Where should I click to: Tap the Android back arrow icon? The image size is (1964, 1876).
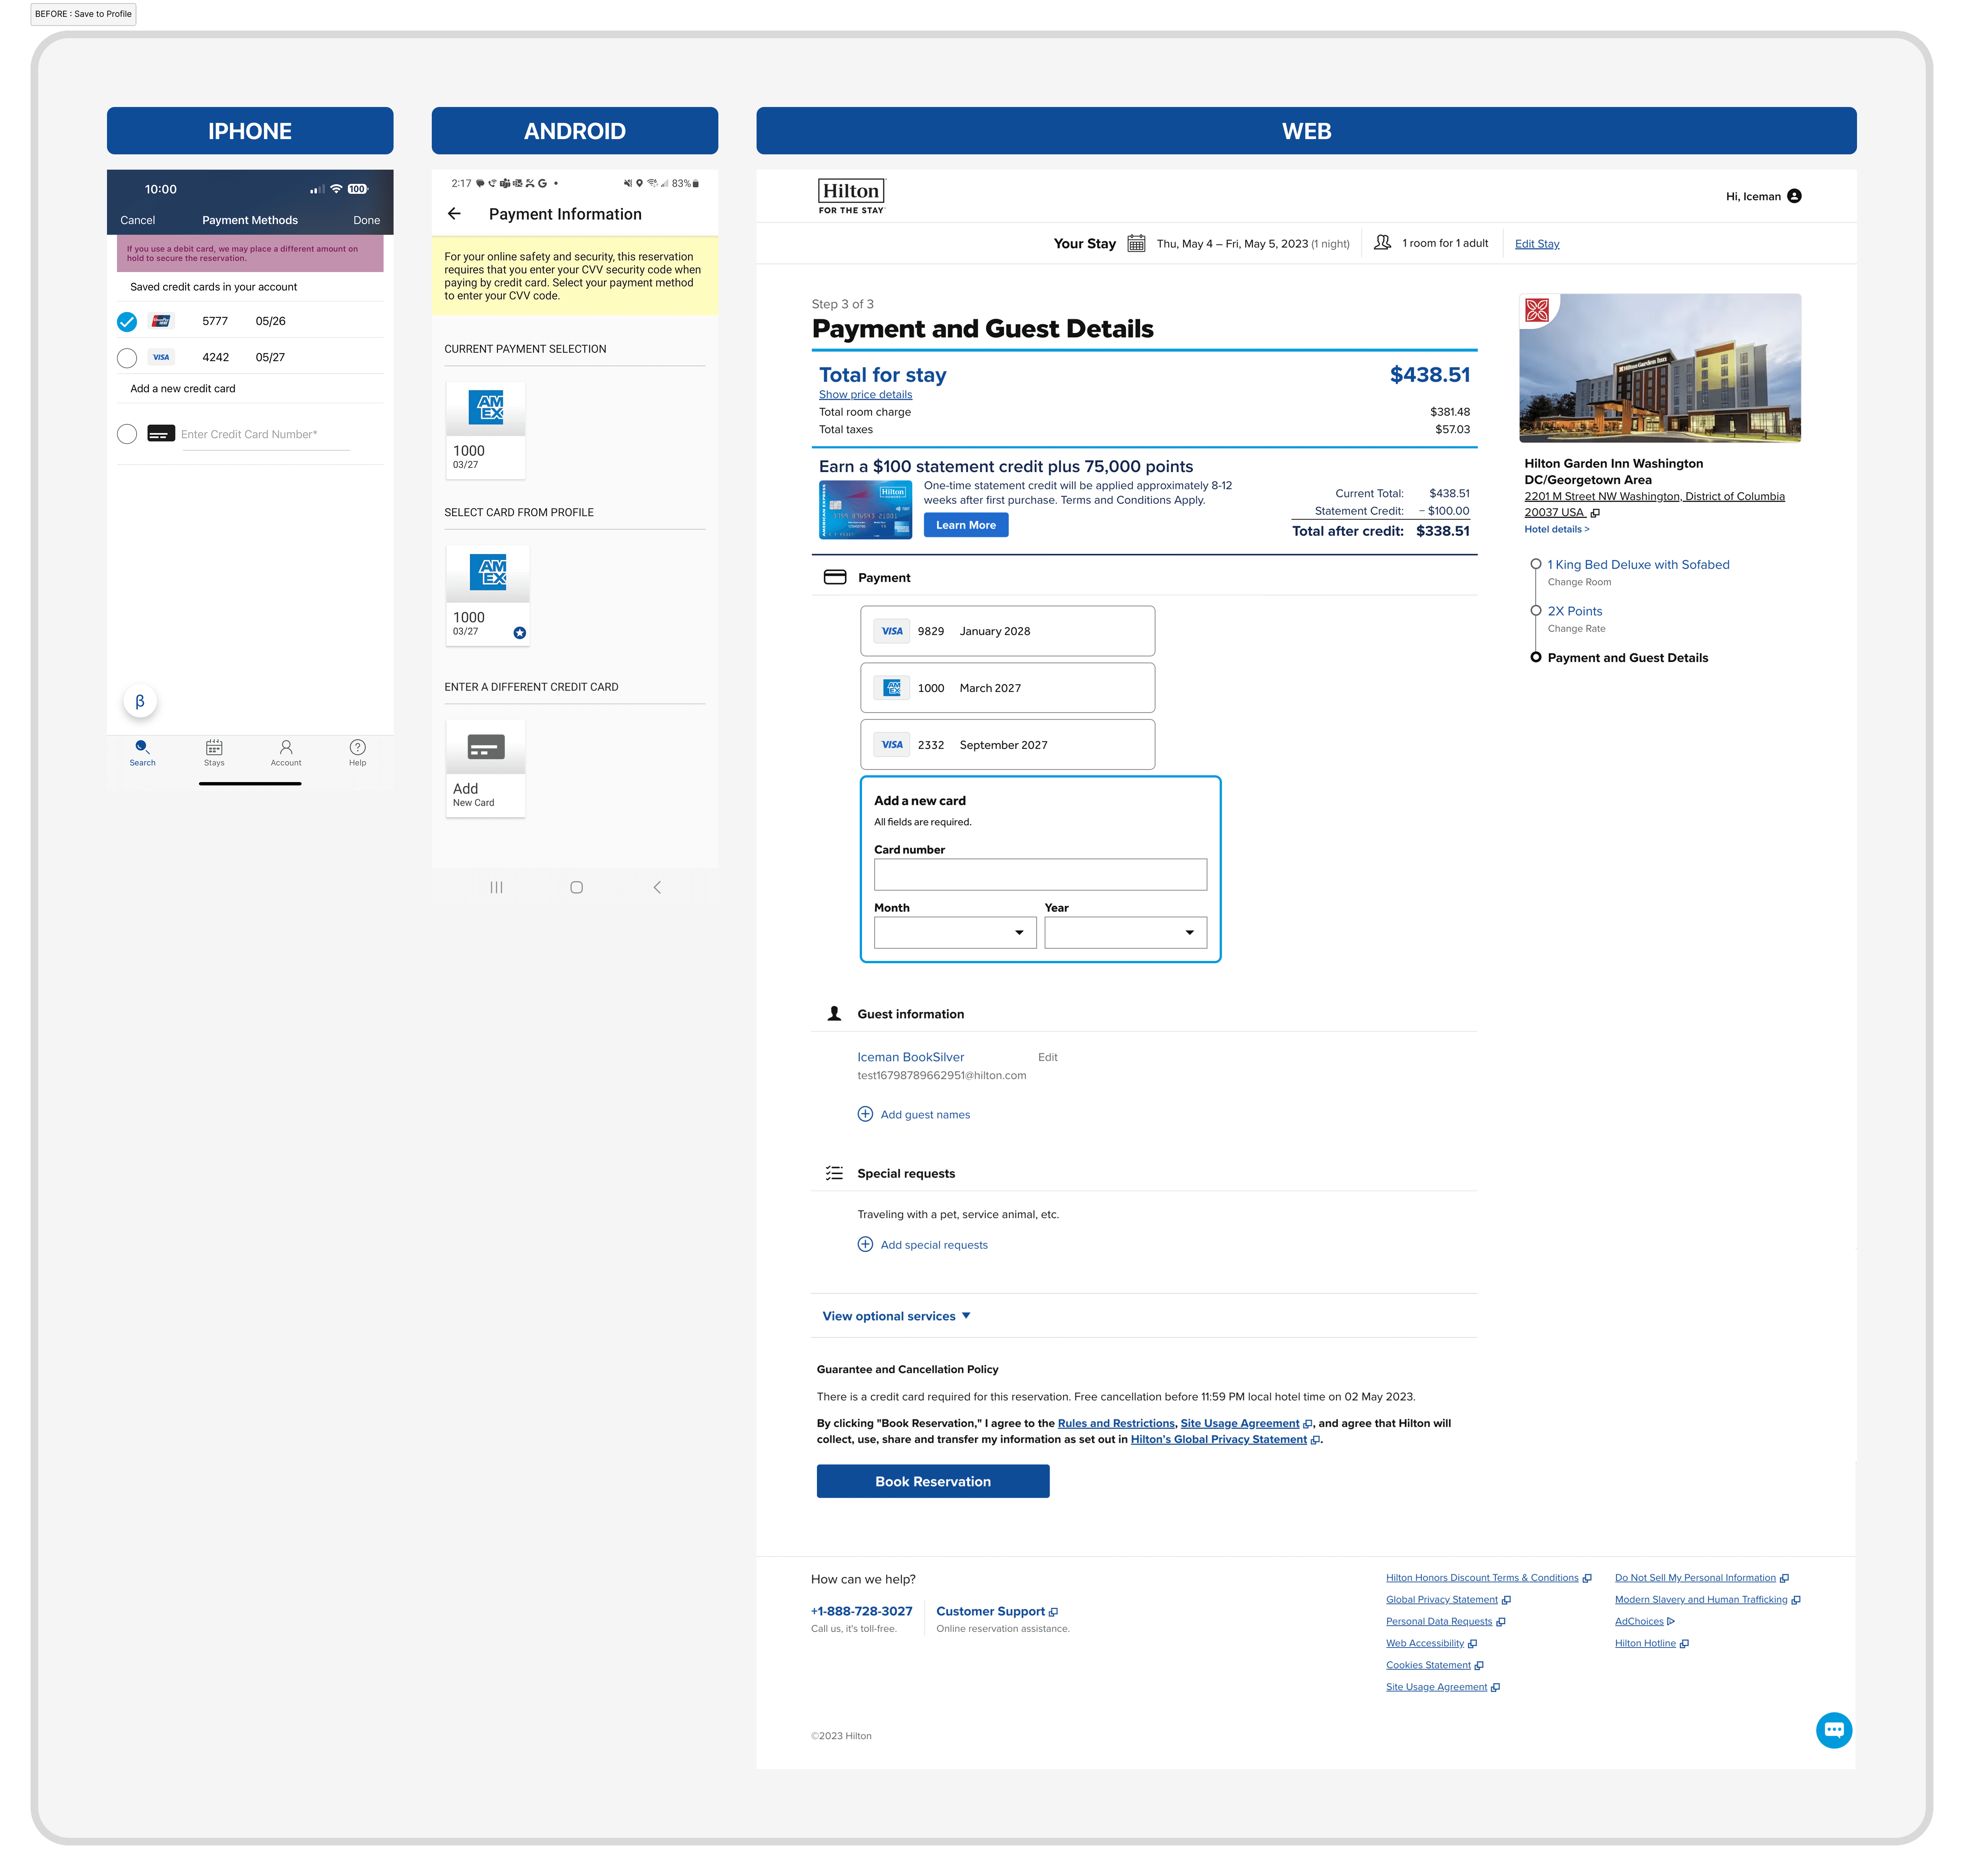(454, 214)
